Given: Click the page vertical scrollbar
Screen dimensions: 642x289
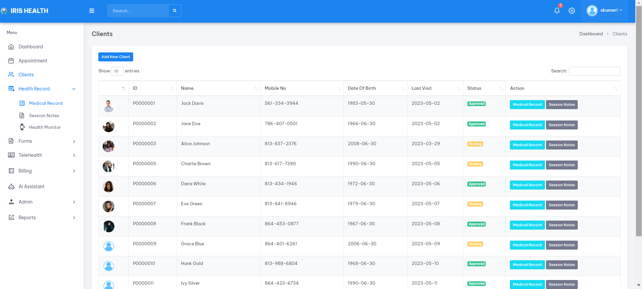Looking at the screenshot, I should tap(639, 121).
